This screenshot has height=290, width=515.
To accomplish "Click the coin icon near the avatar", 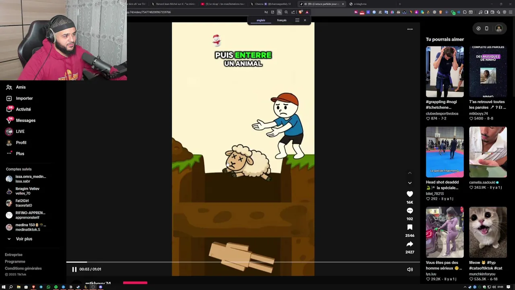I will coord(478,29).
